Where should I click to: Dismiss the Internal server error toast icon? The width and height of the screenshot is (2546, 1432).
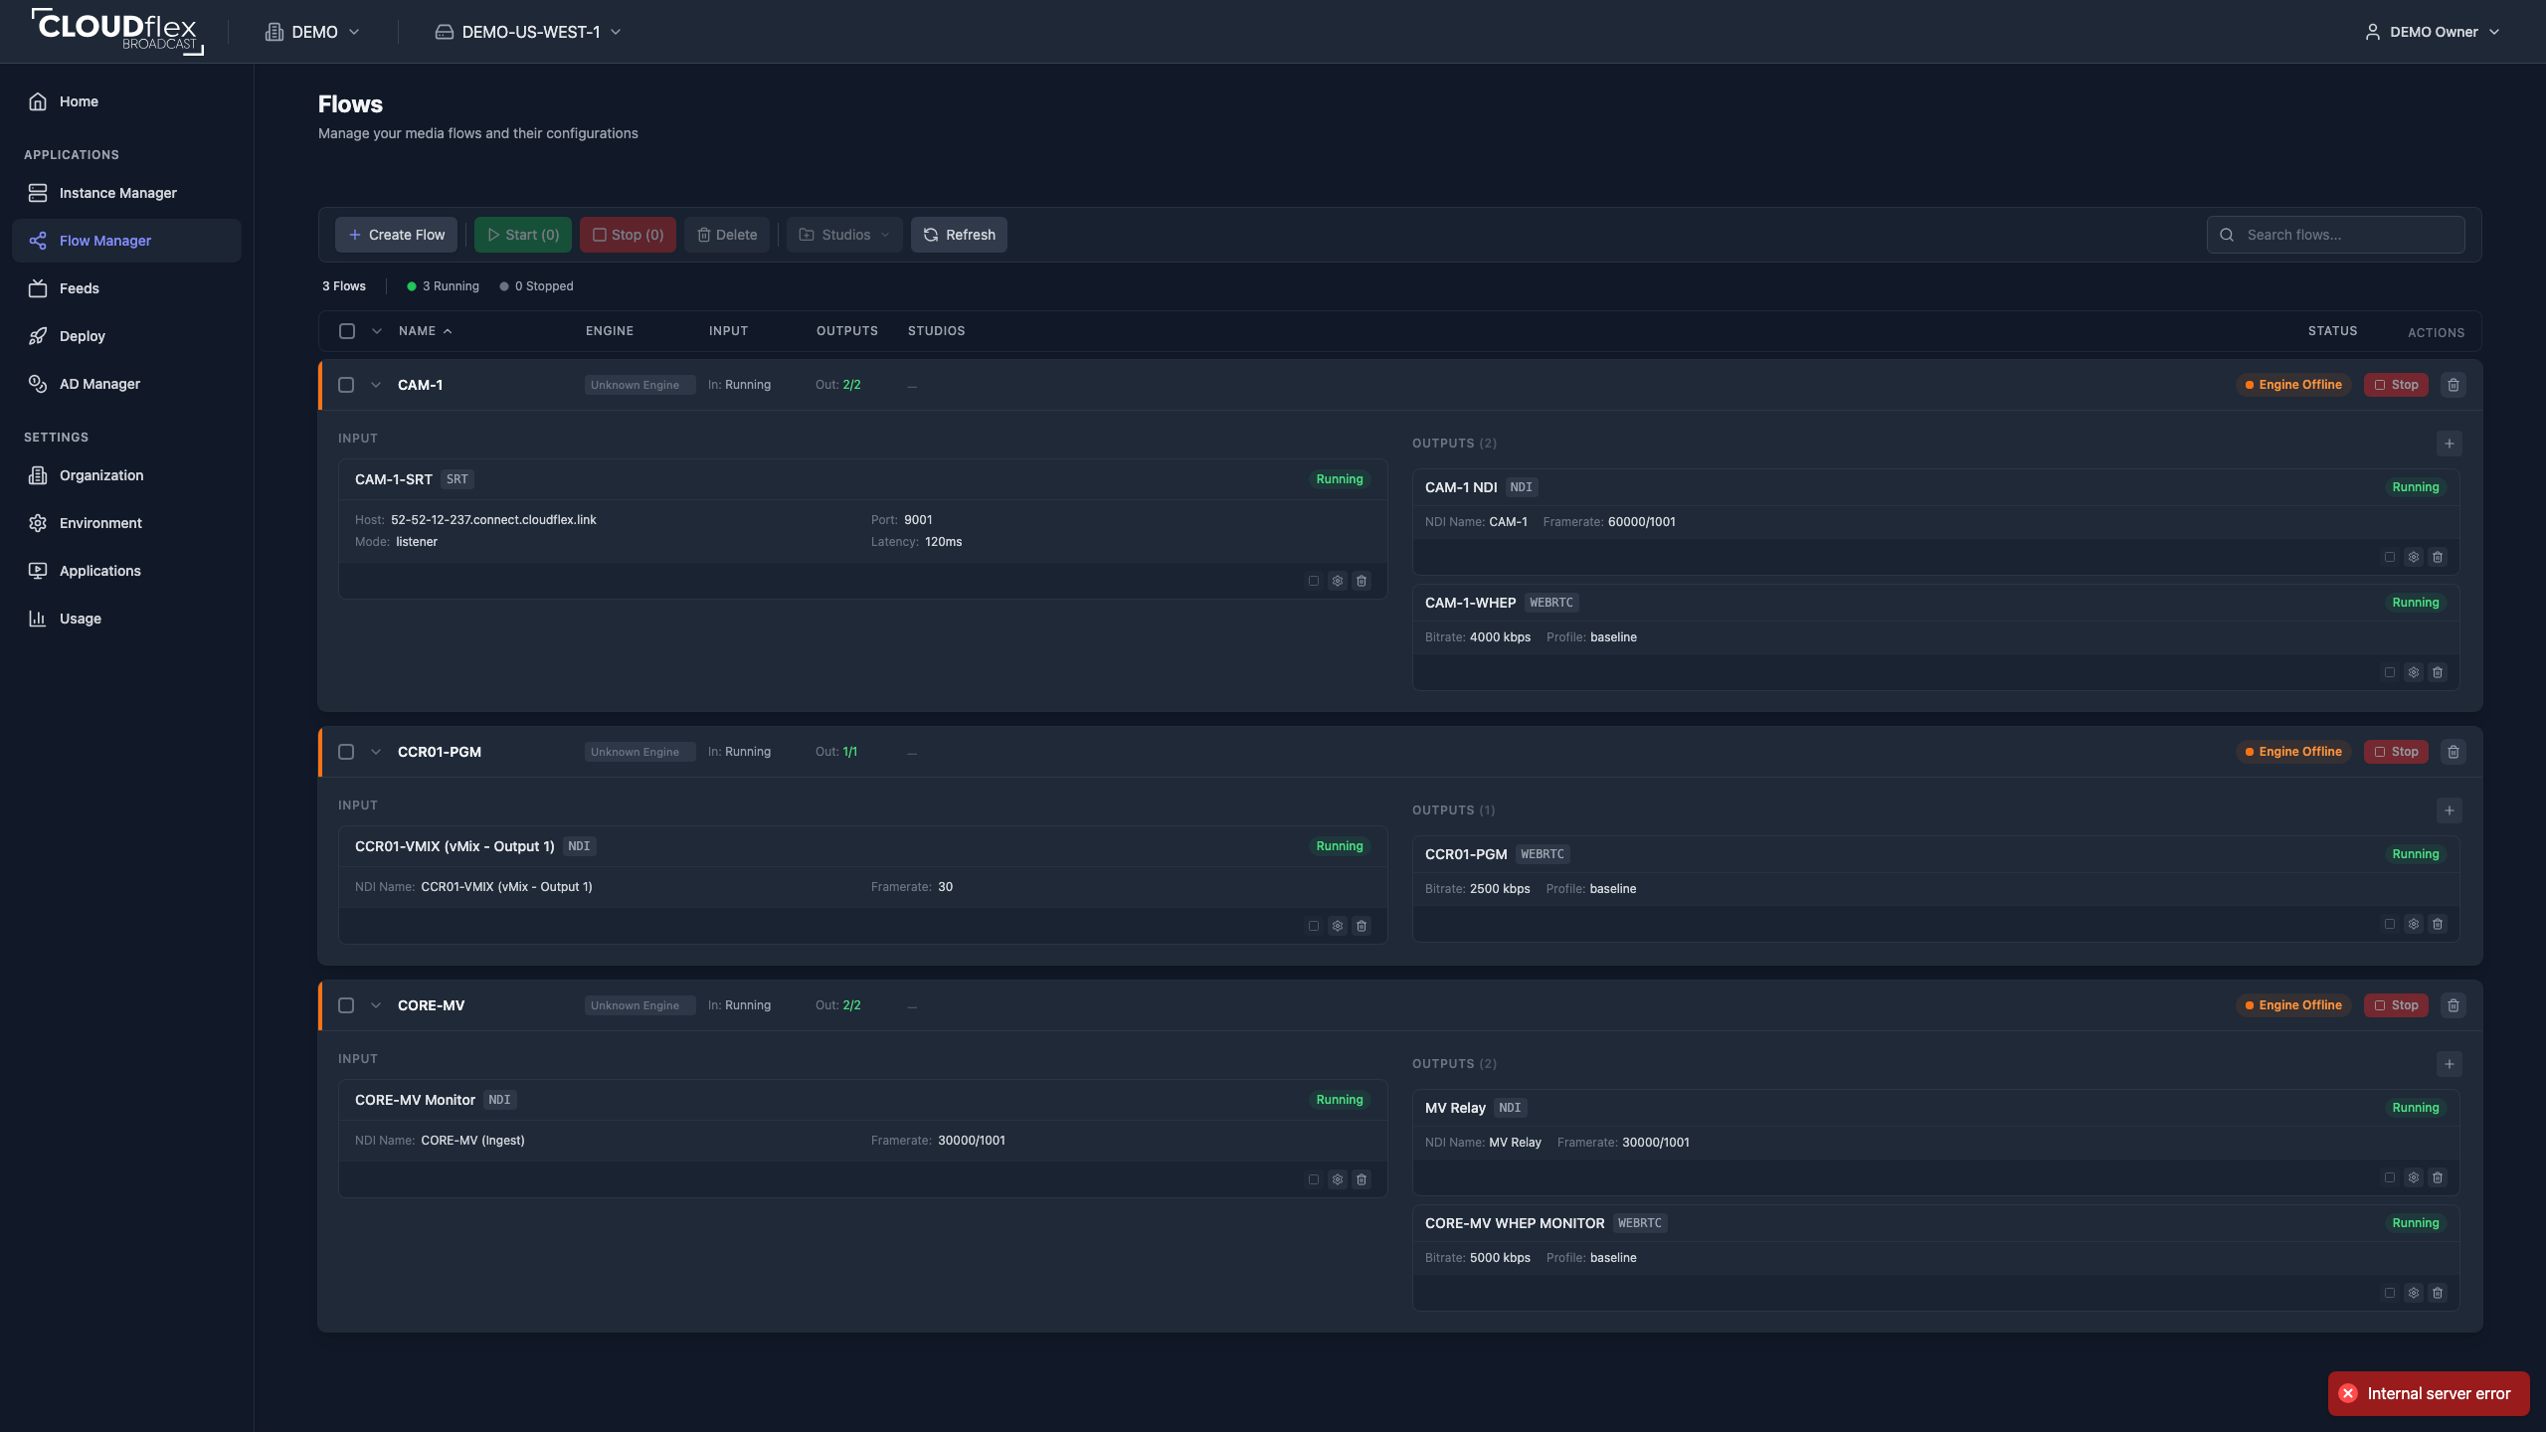click(x=2348, y=1393)
